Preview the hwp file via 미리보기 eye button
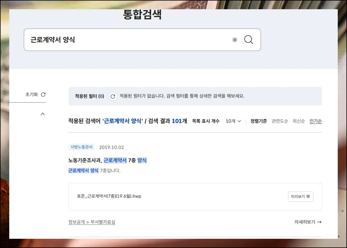 pos(300,197)
